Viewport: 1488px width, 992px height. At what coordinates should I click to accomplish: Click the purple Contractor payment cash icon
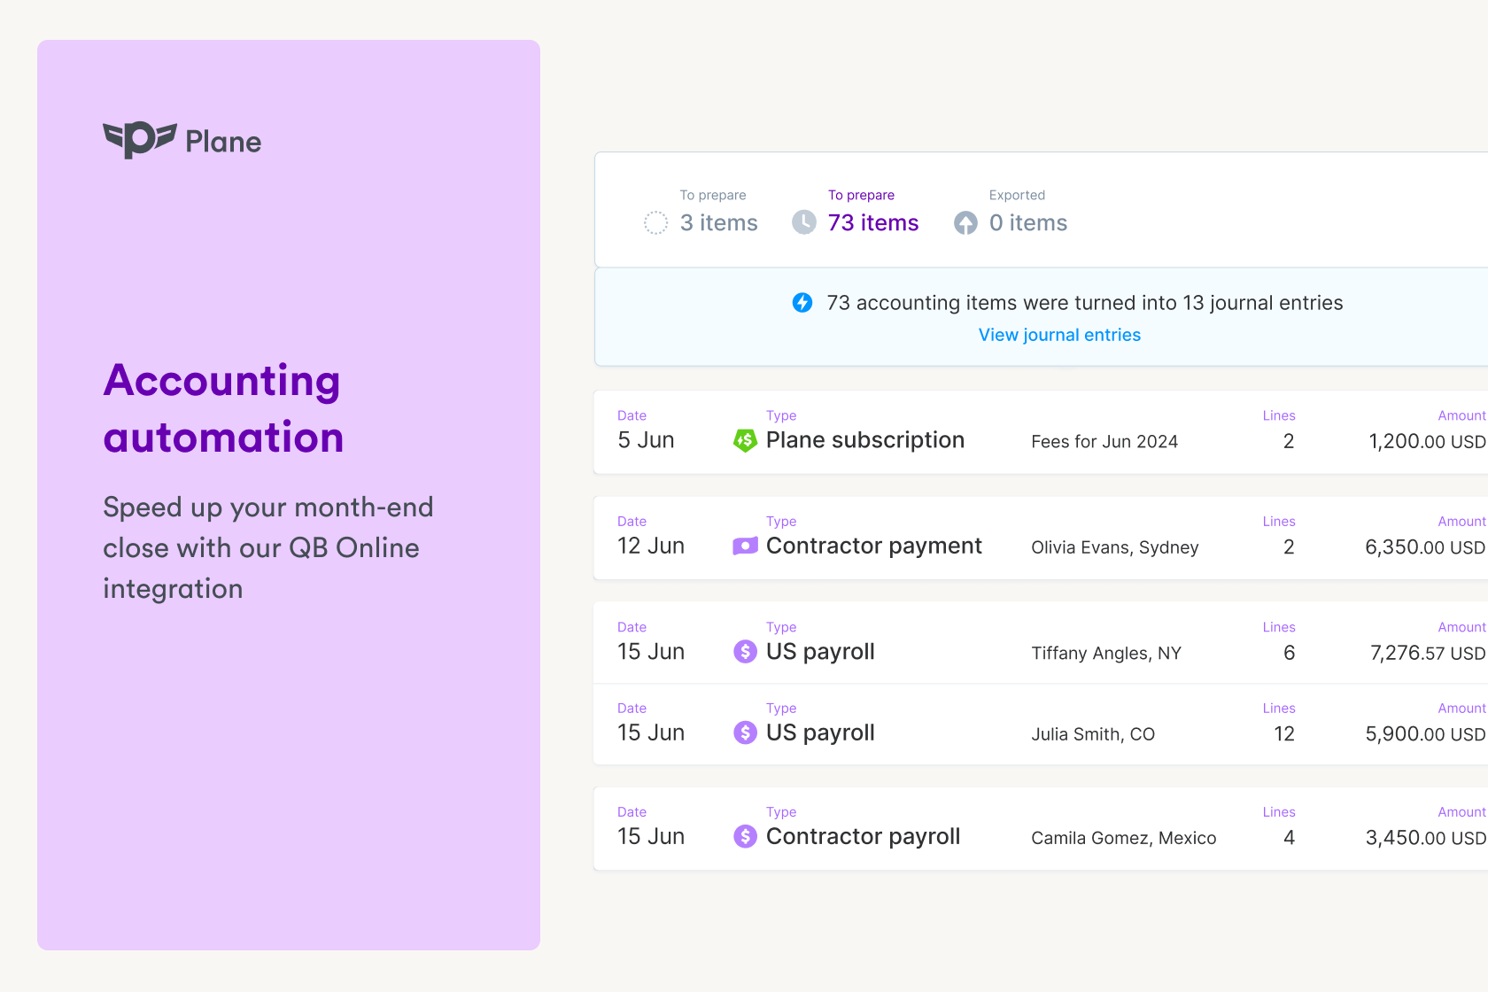(x=745, y=546)
